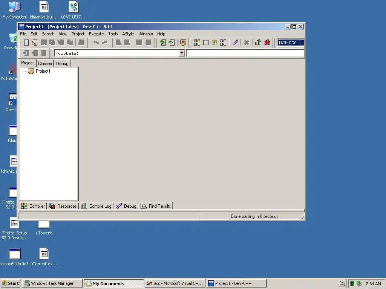Viewport: 386px width, 289px height.
Task: Open the Search menu
Action: point(48,34)
